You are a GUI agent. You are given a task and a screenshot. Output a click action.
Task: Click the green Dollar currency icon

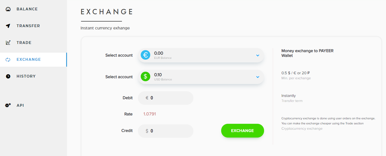[x=145, y=77]
